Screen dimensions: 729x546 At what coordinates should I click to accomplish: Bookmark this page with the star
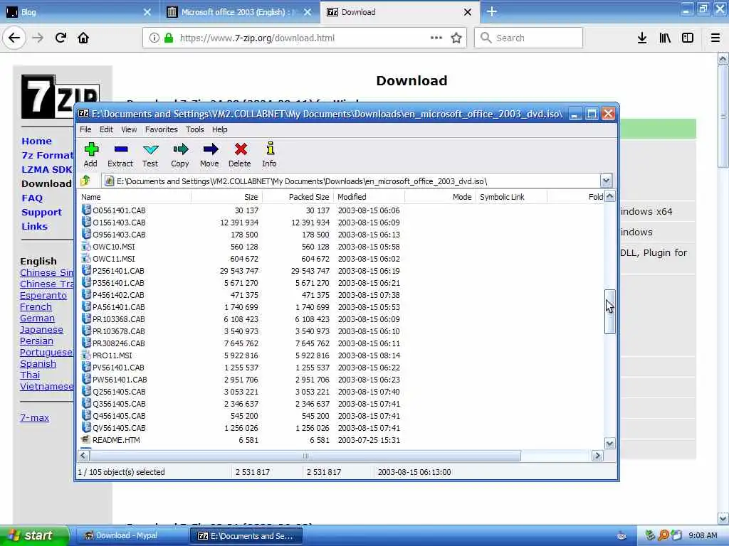456,38
